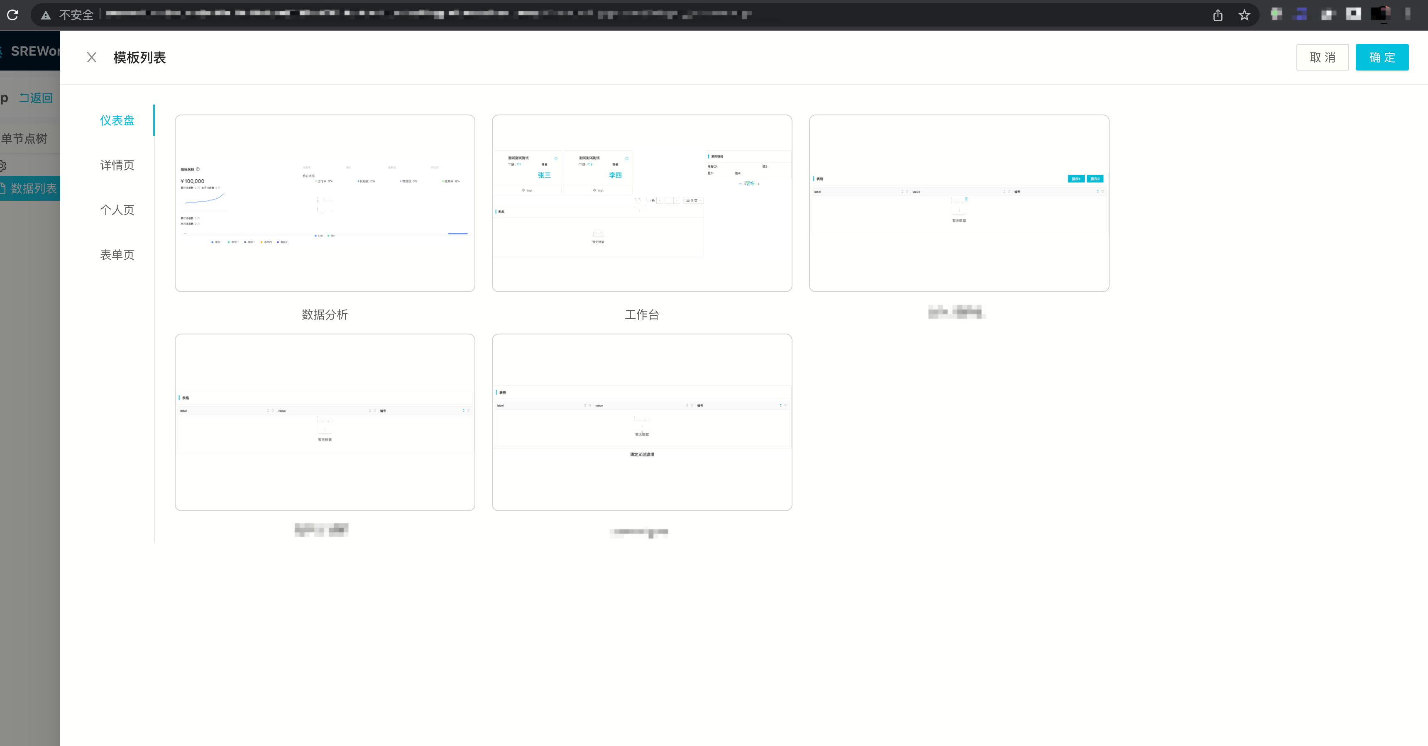Open the browser three-dot menu icon
Screen dimensions: 1428x746
coord(1408,15)
